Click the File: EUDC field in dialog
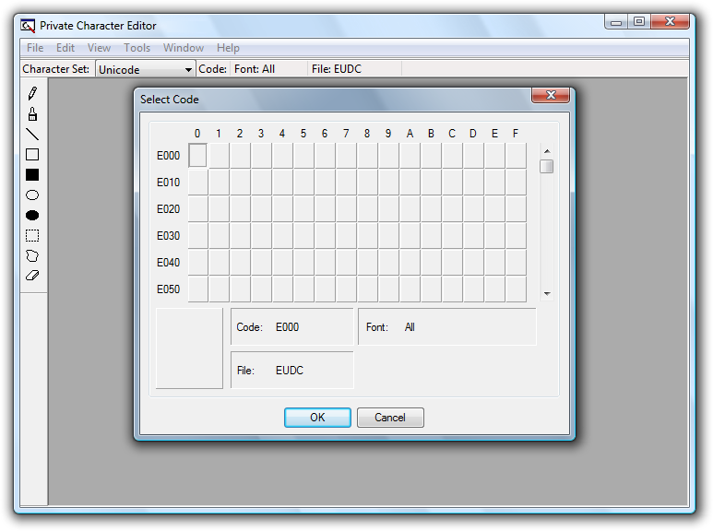Screen dimensions: 713x531 tap(291, 370)
